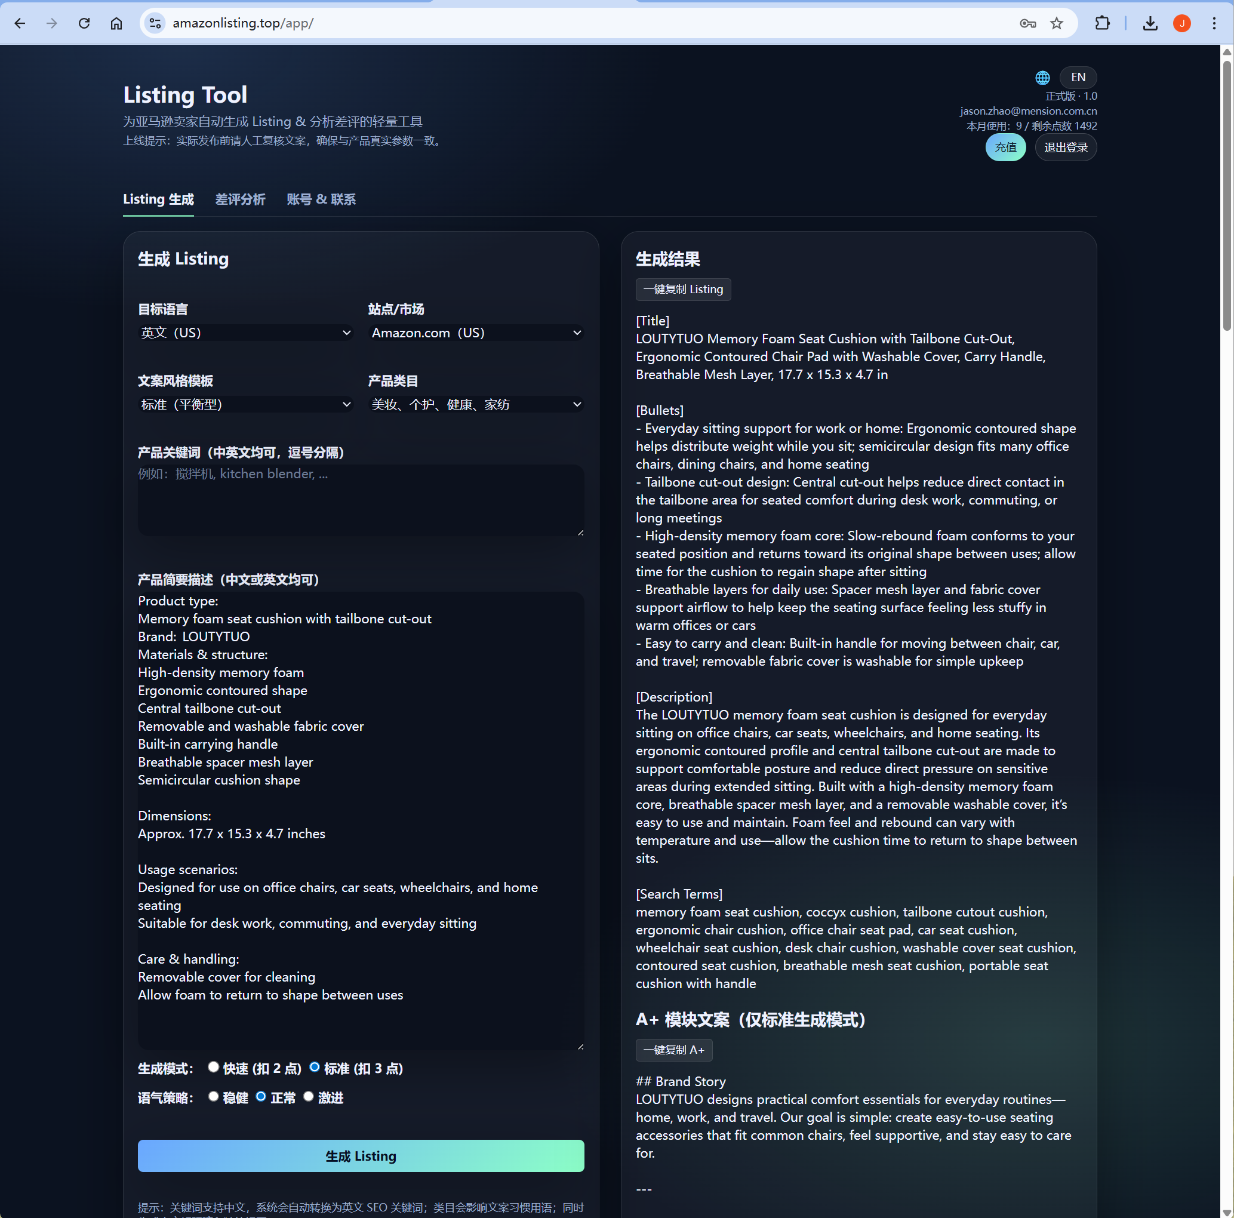The height and width of the screenshot is (1218, 1234).
Task: Click 一键复制 Listing button
Action: (x=683, y=290)
